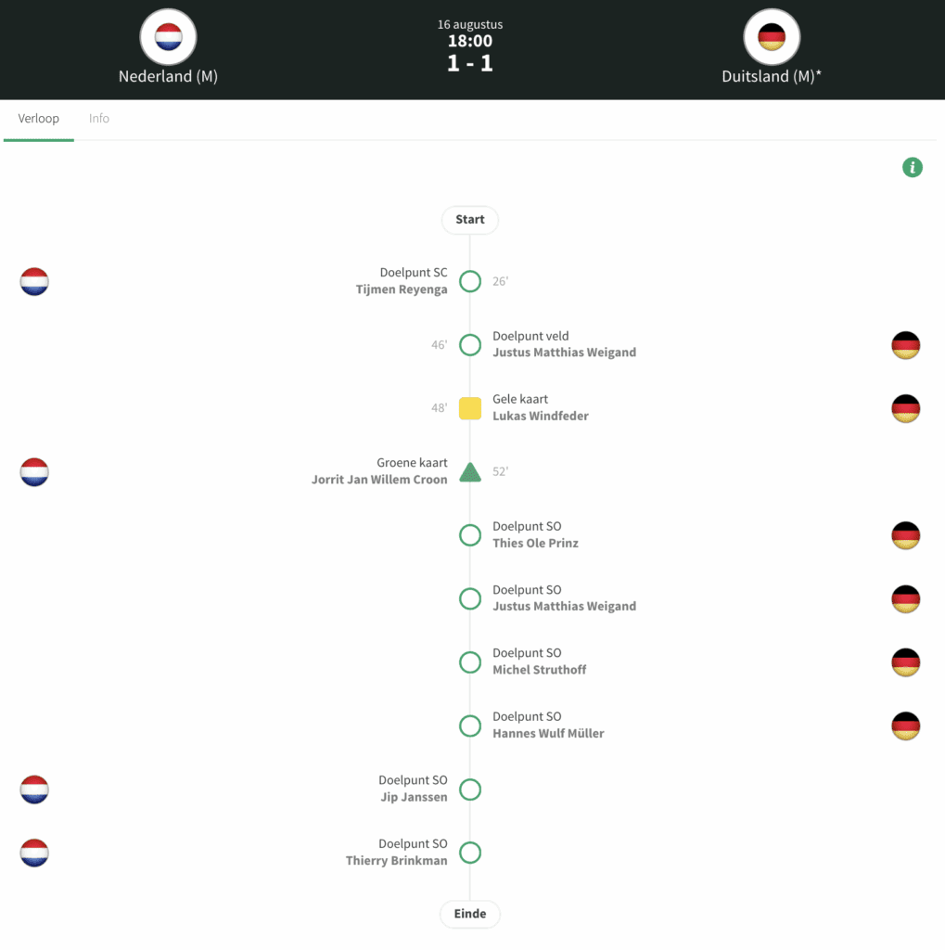This screenshot has height=950, width=945.
Task: Select the Verloop tab
Action: click(39, 119)
